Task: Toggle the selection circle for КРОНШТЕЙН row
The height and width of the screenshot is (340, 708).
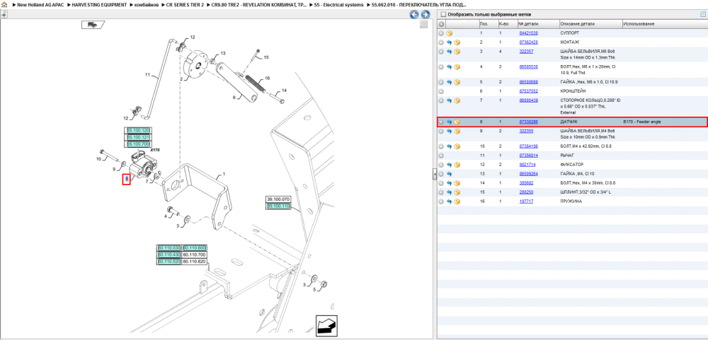Action: pos(442,91)
